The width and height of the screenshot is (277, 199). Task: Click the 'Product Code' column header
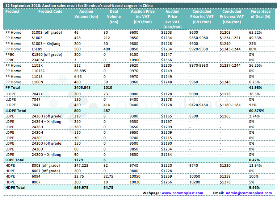(50, 12)
